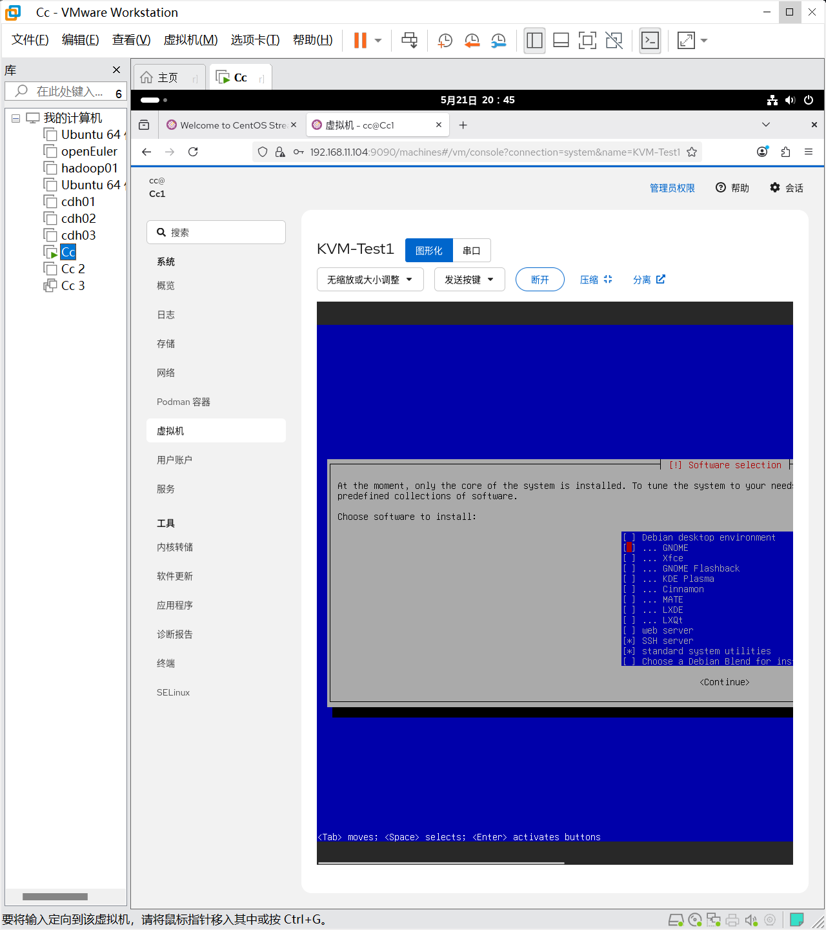Toggle the web server checkbox
The height and width of the screenshot is (930, 826).
tap(629, 630)
